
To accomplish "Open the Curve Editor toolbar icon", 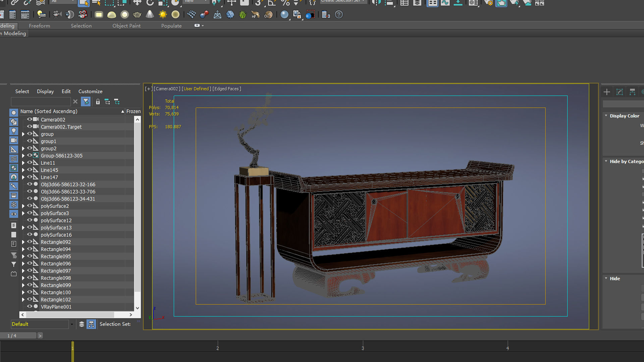I will pyautogui.click(x=445, y=3).
